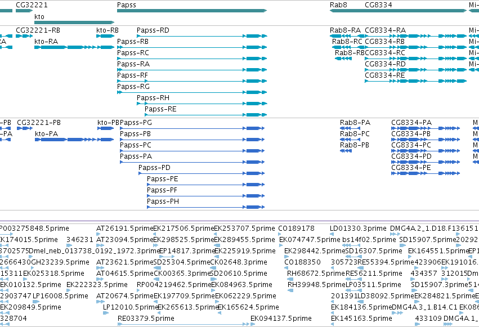The width and height of the screenshot is (479, 327).
Task: Select transcript Papss-RC
Action: tap(192, 59)
